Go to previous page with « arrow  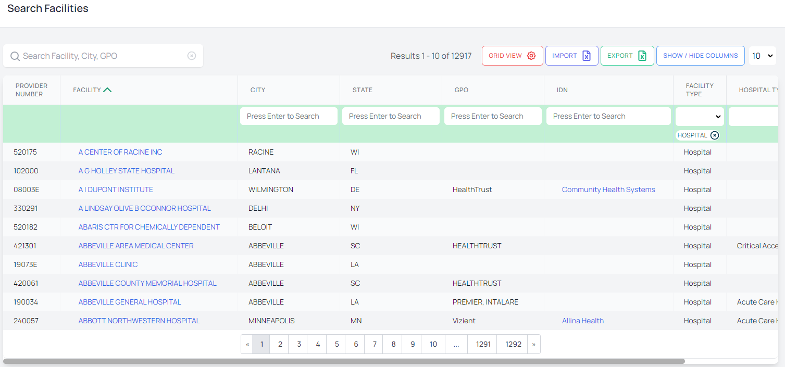[247, 344]
